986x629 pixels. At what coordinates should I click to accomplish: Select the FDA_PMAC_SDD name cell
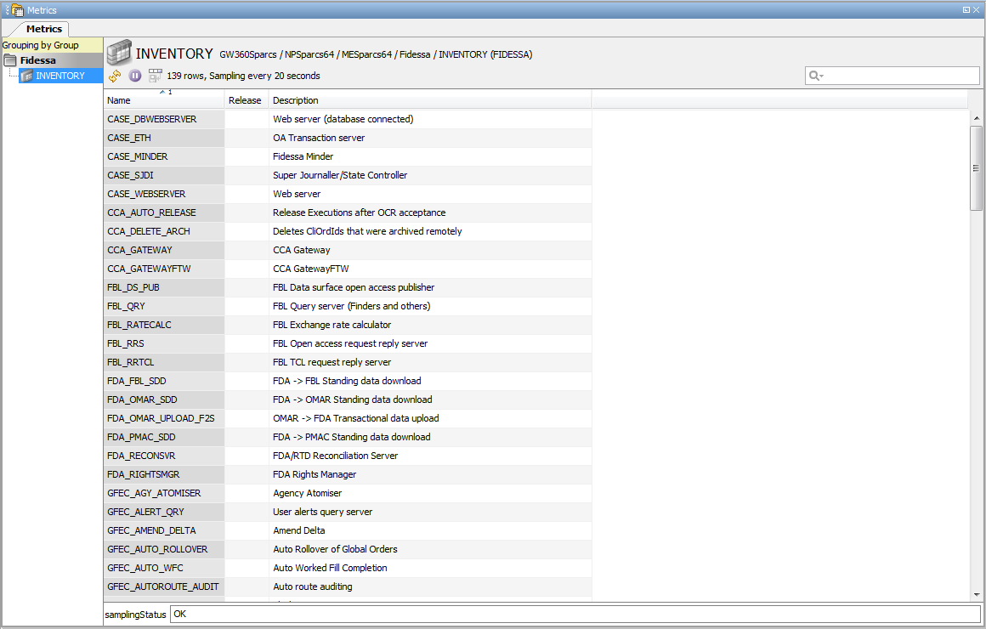163,438
